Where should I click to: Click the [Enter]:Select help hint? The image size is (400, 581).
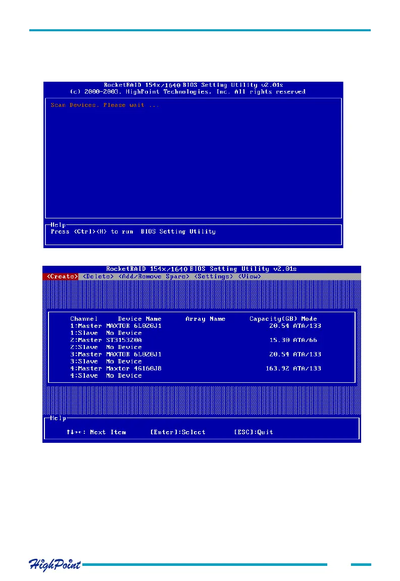click(x=178, y=432)
